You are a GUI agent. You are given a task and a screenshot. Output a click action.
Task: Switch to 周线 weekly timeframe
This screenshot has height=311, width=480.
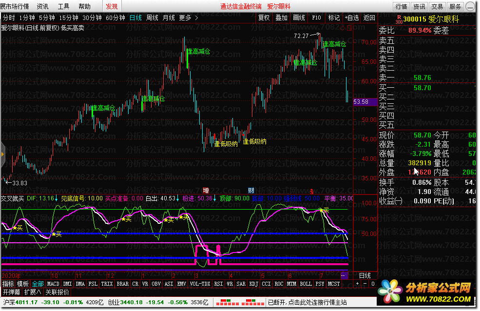pyautogui.click(x=152, y=18)
